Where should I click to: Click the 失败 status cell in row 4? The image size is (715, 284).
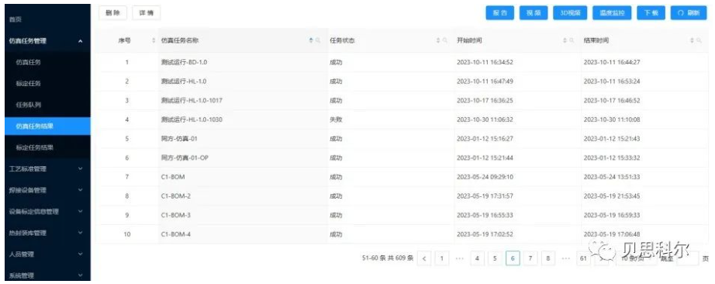point(336,119)
